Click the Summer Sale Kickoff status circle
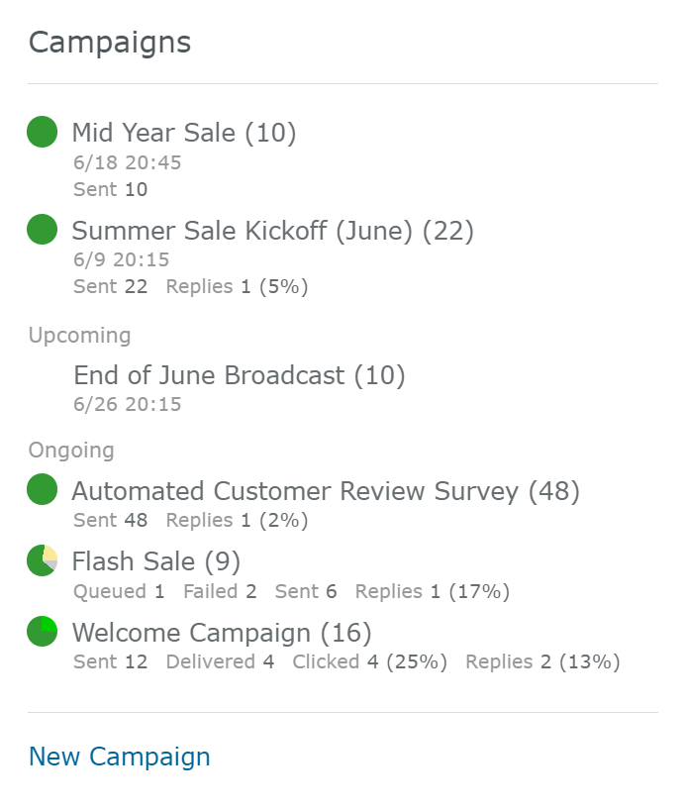Screen dimensions: 686x809 [x=42, y=229]
